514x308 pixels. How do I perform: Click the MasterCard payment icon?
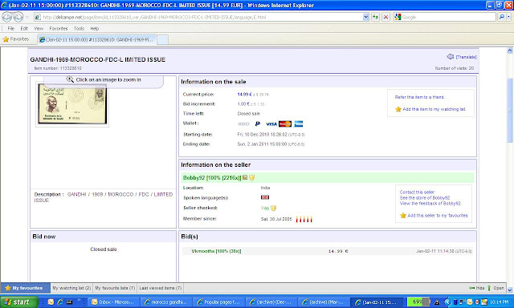click(285, 124)
